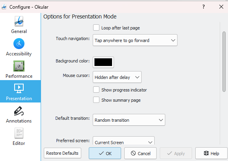Enable Show summary page checkbox
This screenshot has height=161, width=228.
[96, 100]
